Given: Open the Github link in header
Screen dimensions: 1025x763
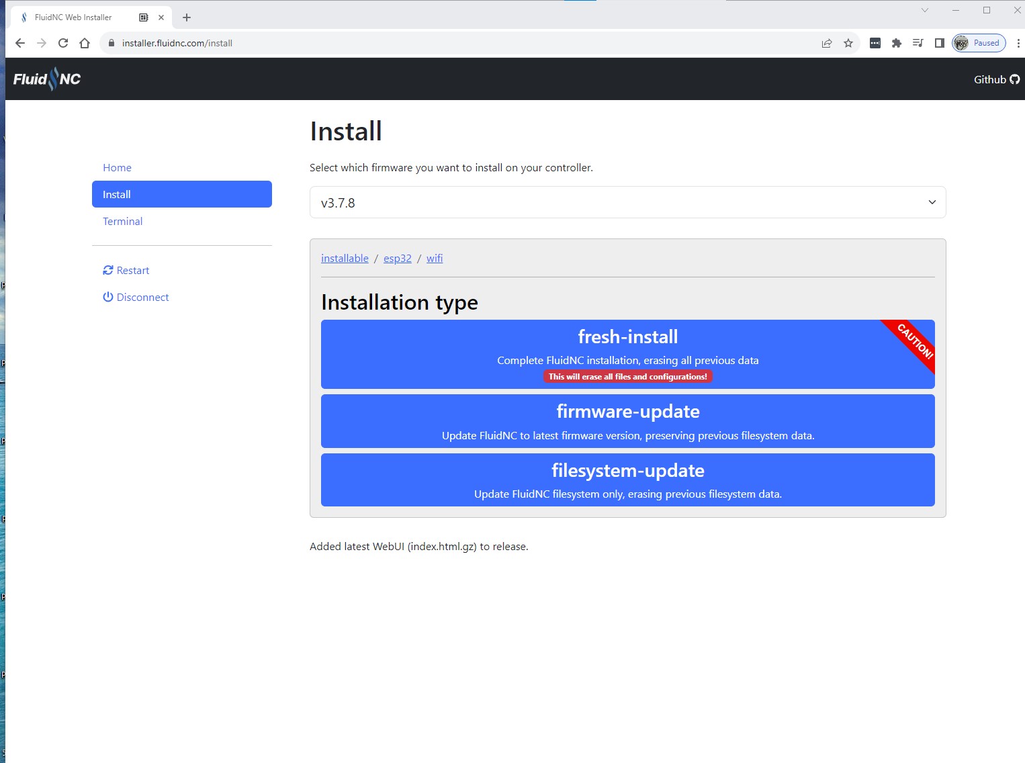Looking at the screenshot, I should pyautogui.click(x=997, y=79).
